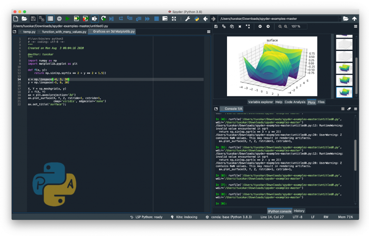
Task: Click the @ symbol finder icon
Action: pos(59,19)
